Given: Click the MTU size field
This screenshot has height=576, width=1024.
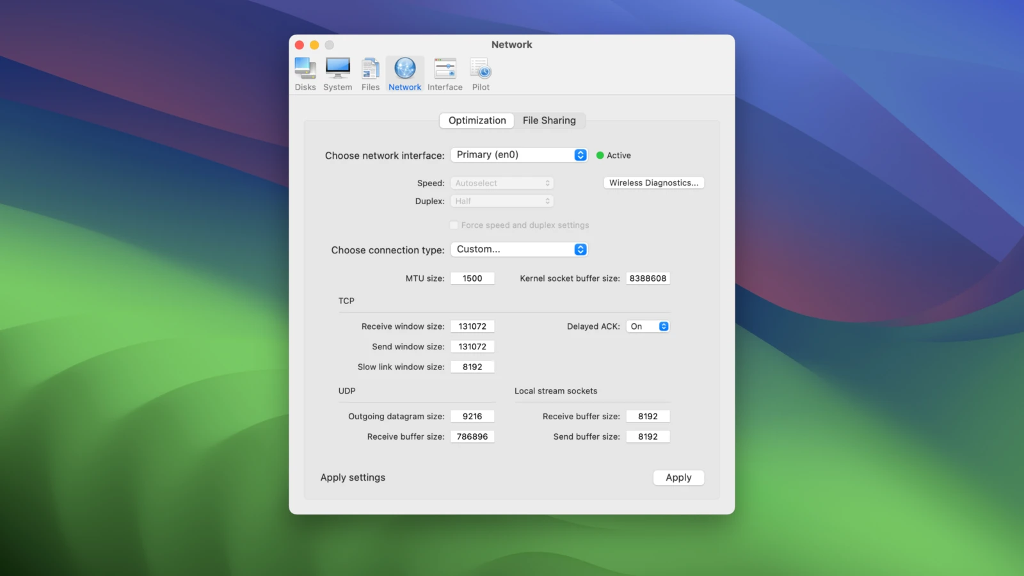Looking at the screenshot, I should pos(472,278).
